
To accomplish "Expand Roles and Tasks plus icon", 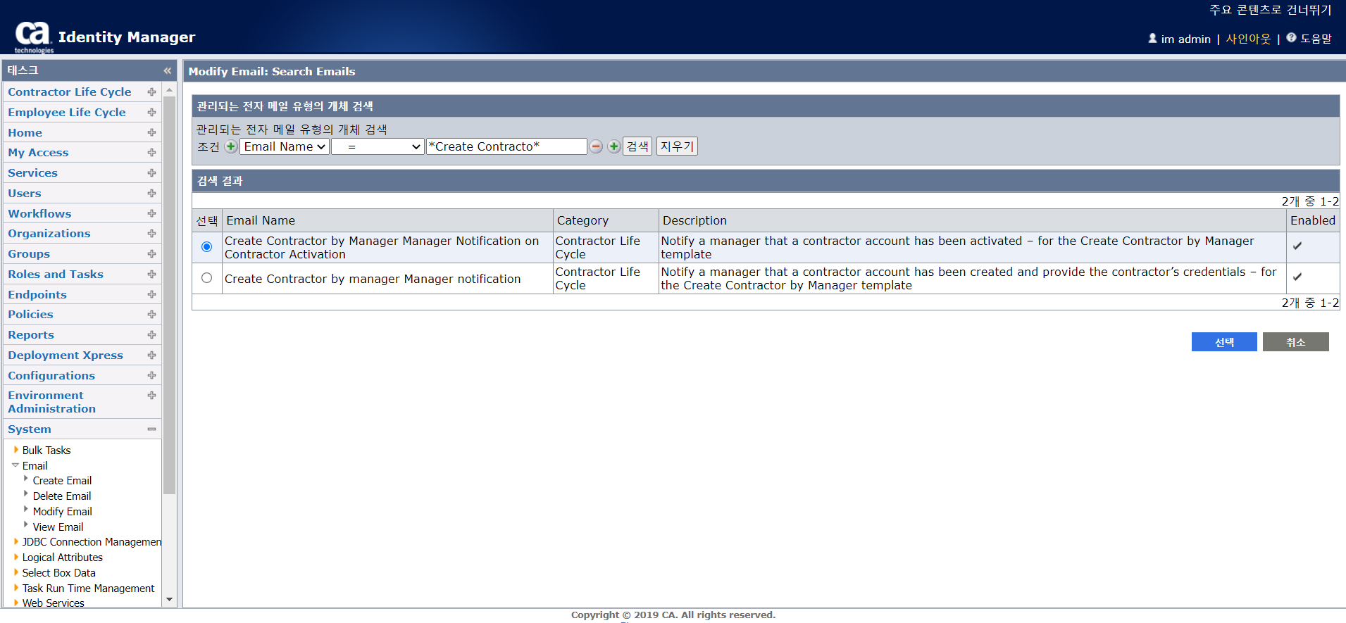I will tap(151, 275).
